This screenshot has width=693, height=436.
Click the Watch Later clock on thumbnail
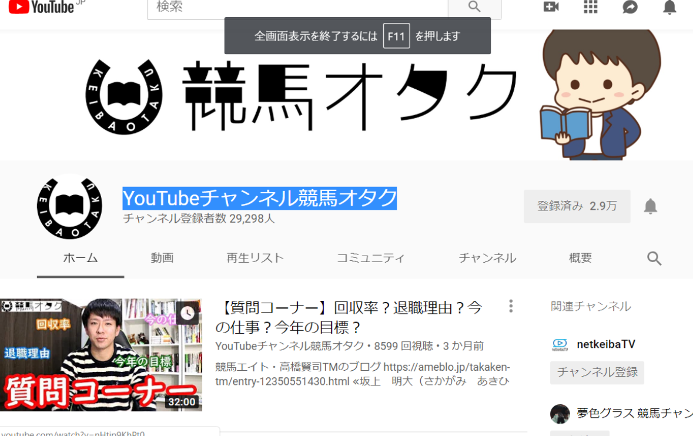tap(188, 313)
